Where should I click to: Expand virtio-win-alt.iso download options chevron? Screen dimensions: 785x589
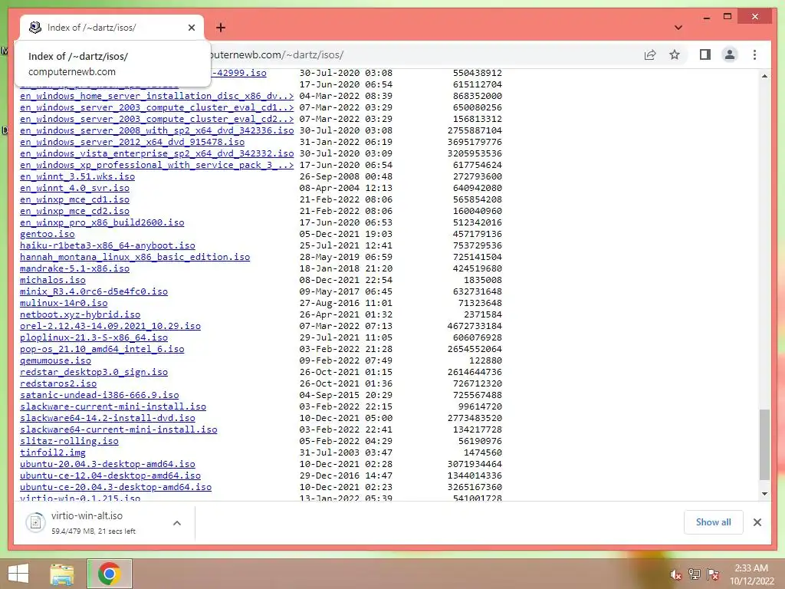click(x=177, y=523)
